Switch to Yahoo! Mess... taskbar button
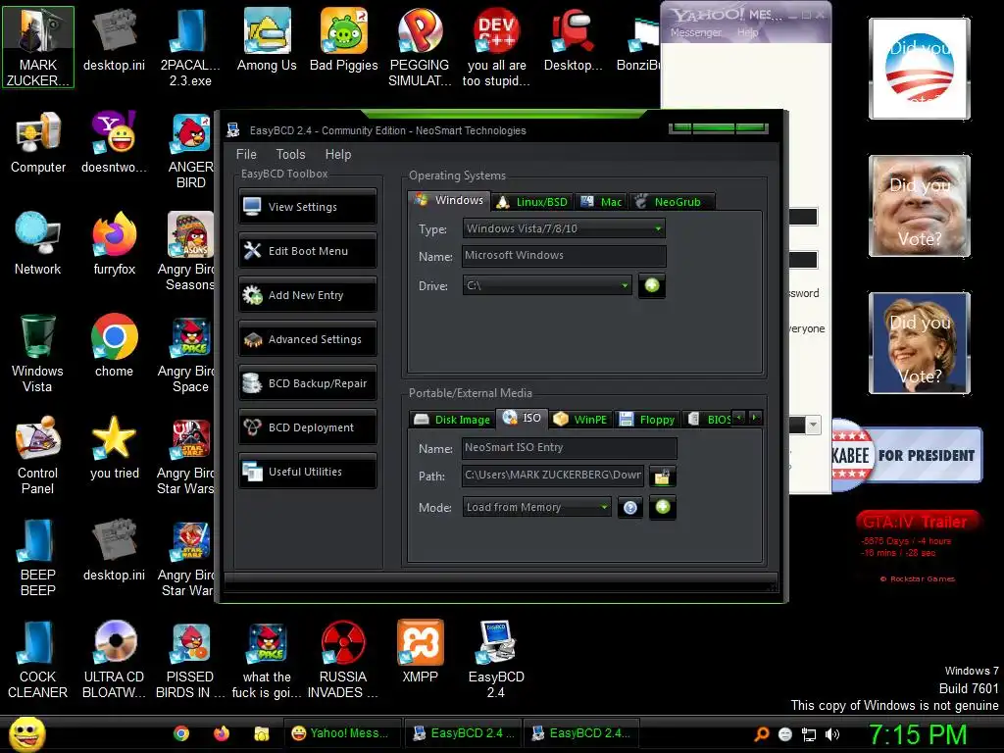Screen dimensions: 1004x753 [x=343, y=733]
